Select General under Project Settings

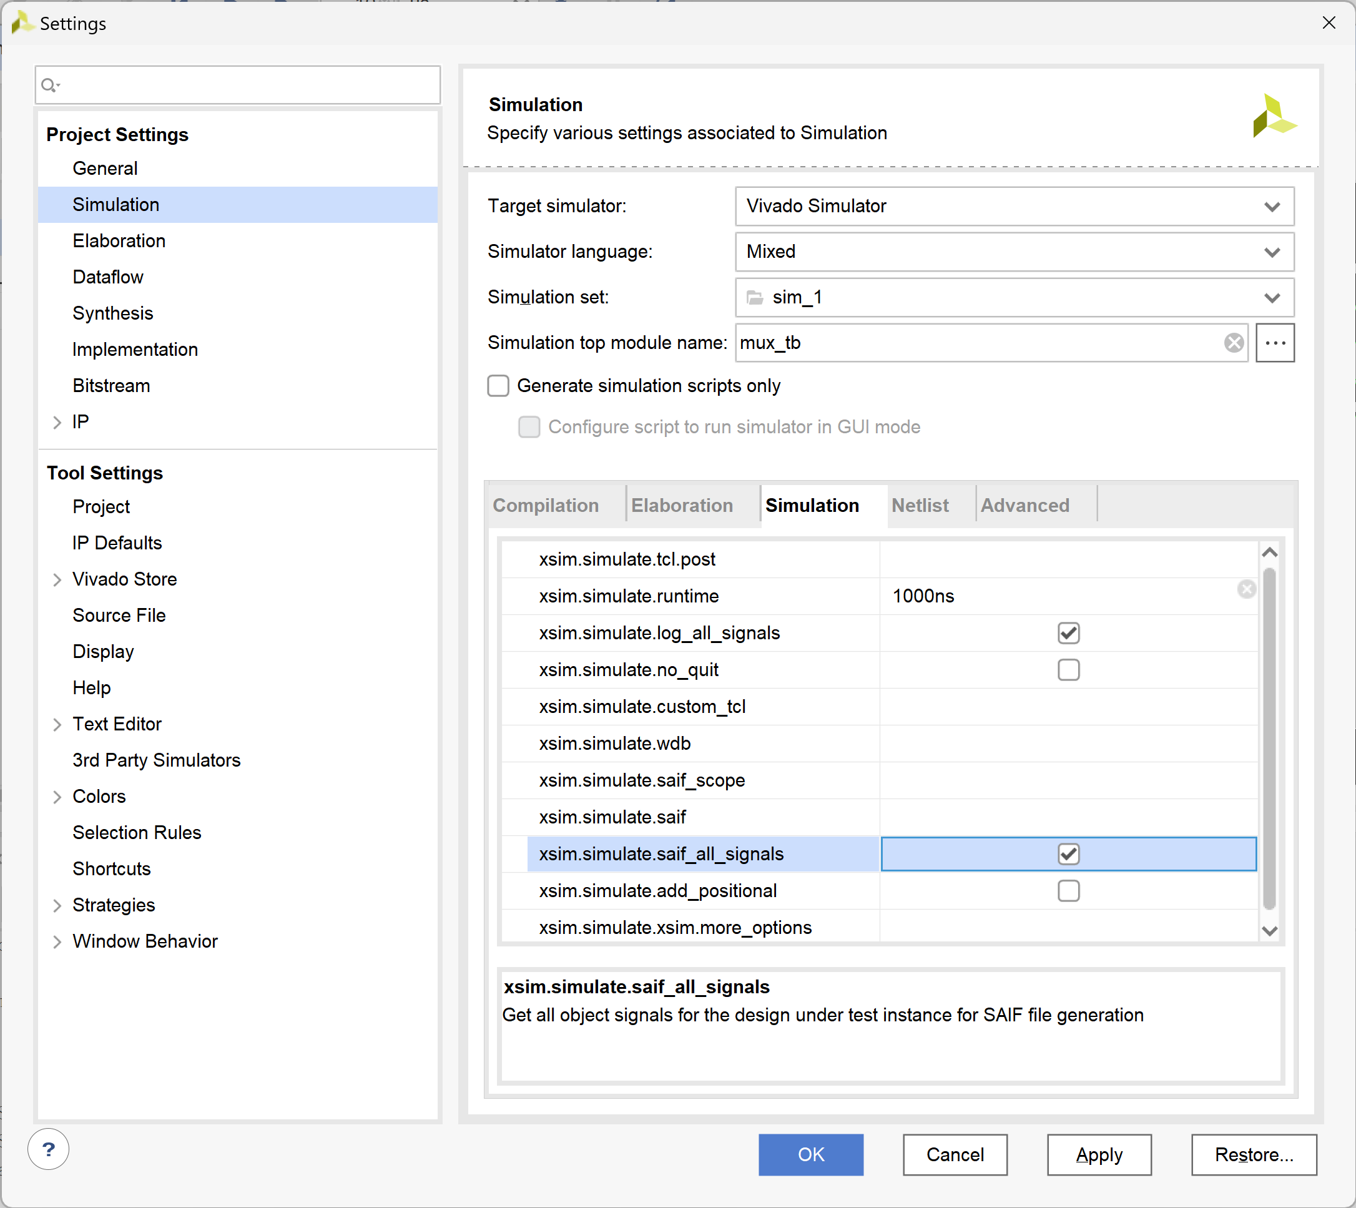click(238, 169)
